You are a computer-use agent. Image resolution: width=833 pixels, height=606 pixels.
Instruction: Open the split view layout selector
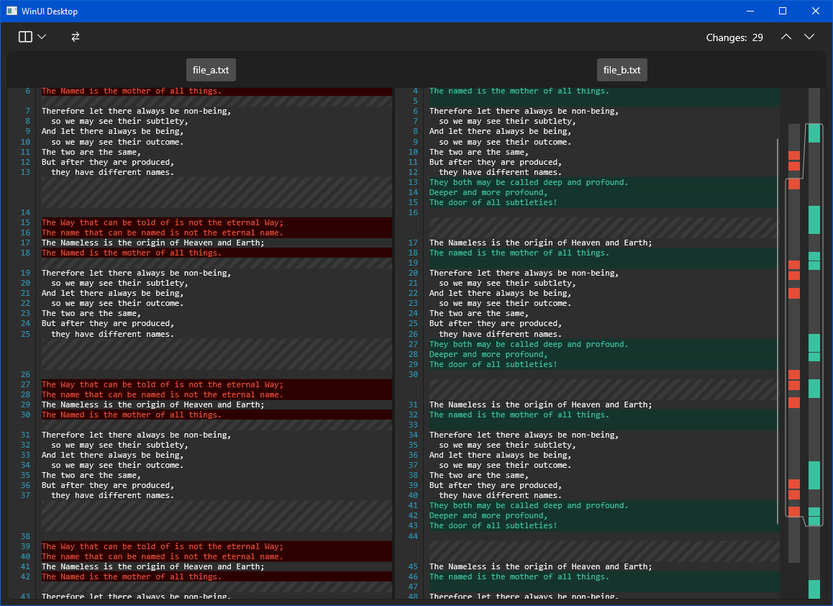pos(32,37)
